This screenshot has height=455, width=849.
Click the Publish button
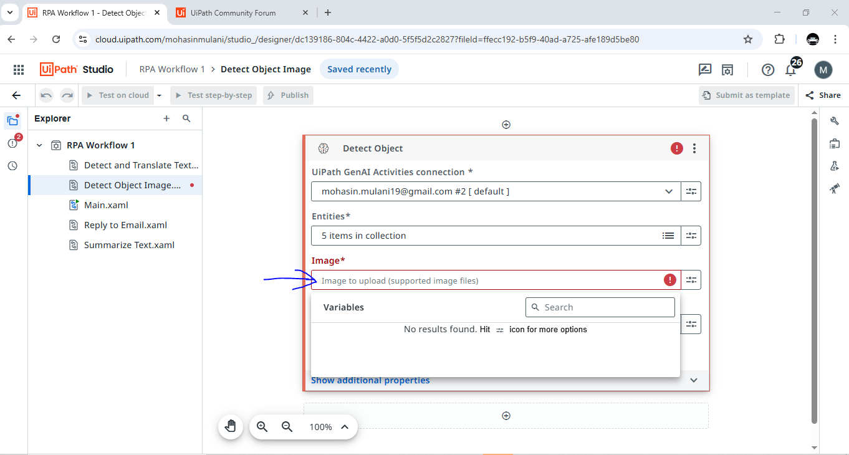click(x=288, y=95)
